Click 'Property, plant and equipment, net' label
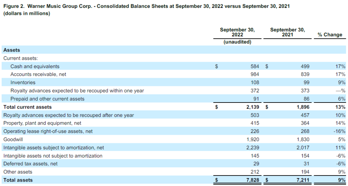This screenshot has height=186, width=348. click(42, 123)
